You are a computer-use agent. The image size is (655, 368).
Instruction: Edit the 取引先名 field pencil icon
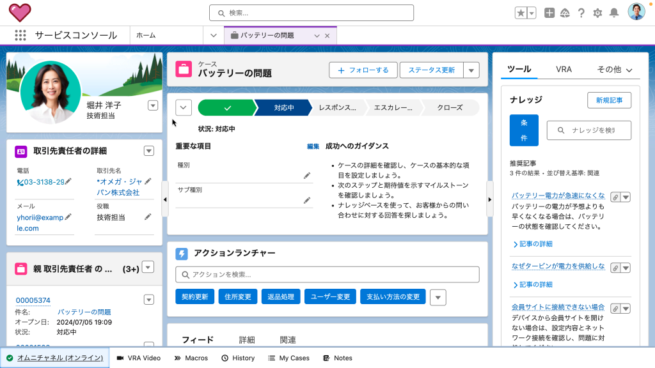click(x=148, y=181)
